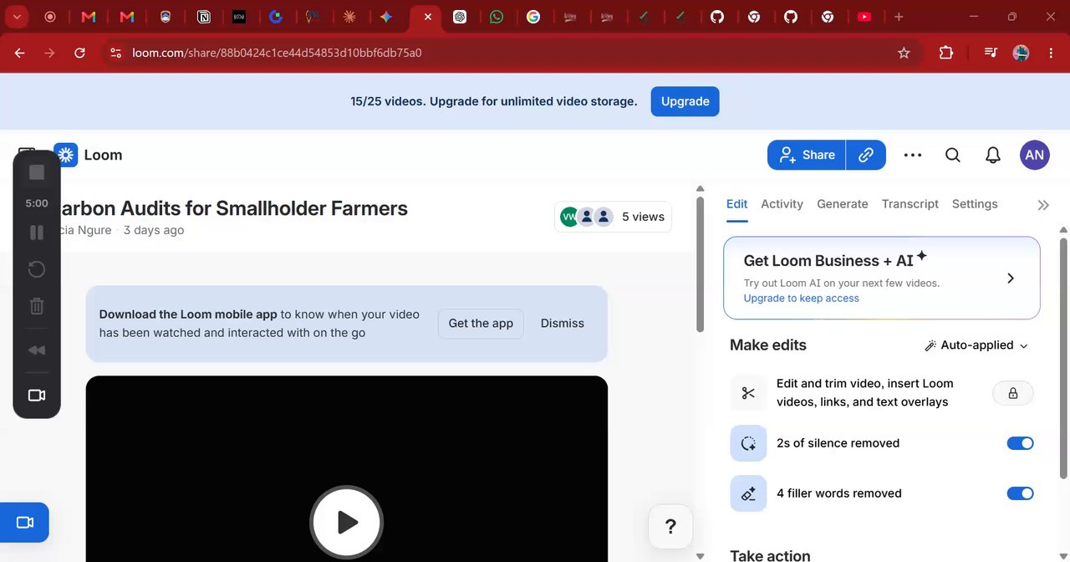Toggle 2s of silence removed switch
The height and width of the screenshot is (562, 1070).
click(1020, 443)
